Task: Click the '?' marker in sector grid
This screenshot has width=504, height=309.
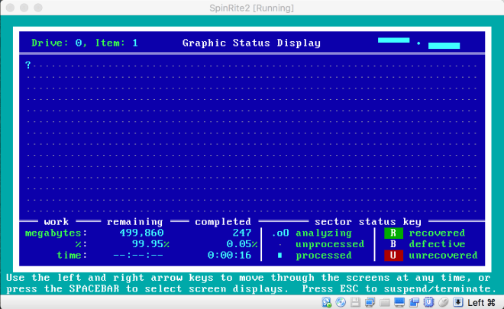Action: click(28, 65)
